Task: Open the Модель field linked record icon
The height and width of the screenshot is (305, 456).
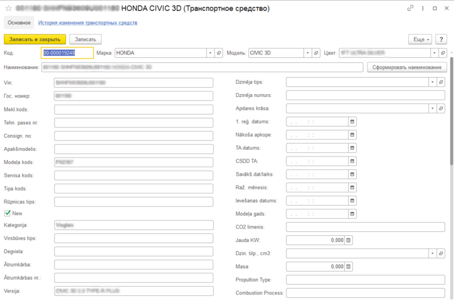Action: [316, 53]
